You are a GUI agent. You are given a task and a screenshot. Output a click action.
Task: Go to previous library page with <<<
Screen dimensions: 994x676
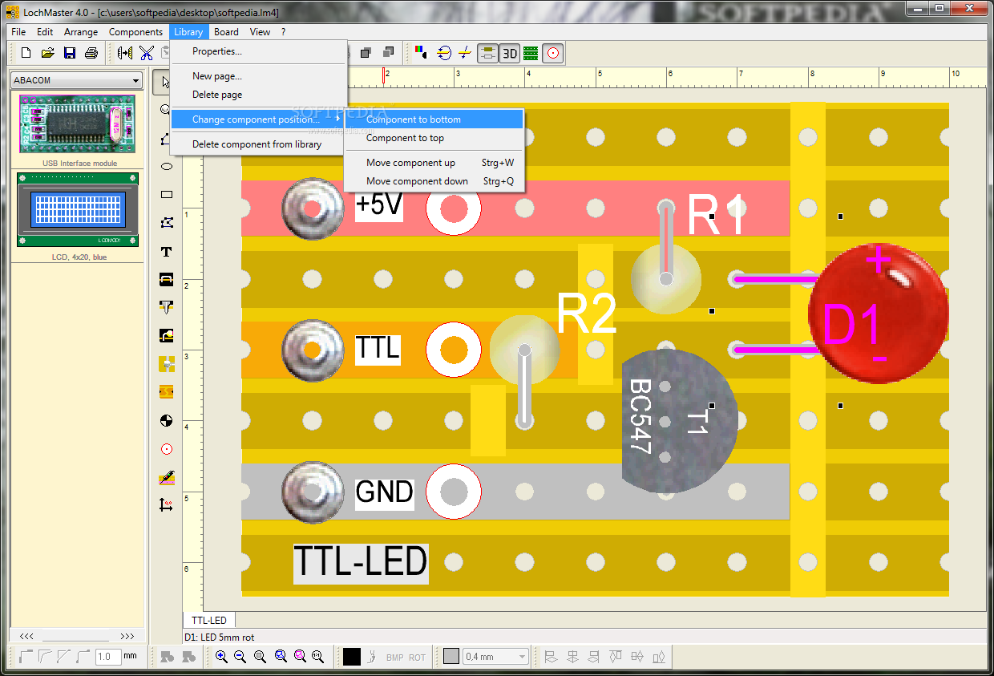click(26, 636)
